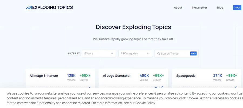Click the Exploding Topics logo arrow icon
This screenshot has width=243, height=108.
point(29,8)
